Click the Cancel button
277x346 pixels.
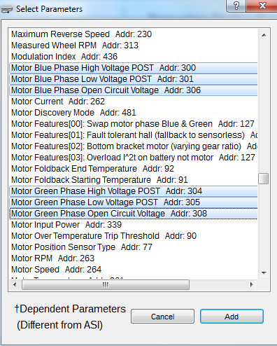162,317
